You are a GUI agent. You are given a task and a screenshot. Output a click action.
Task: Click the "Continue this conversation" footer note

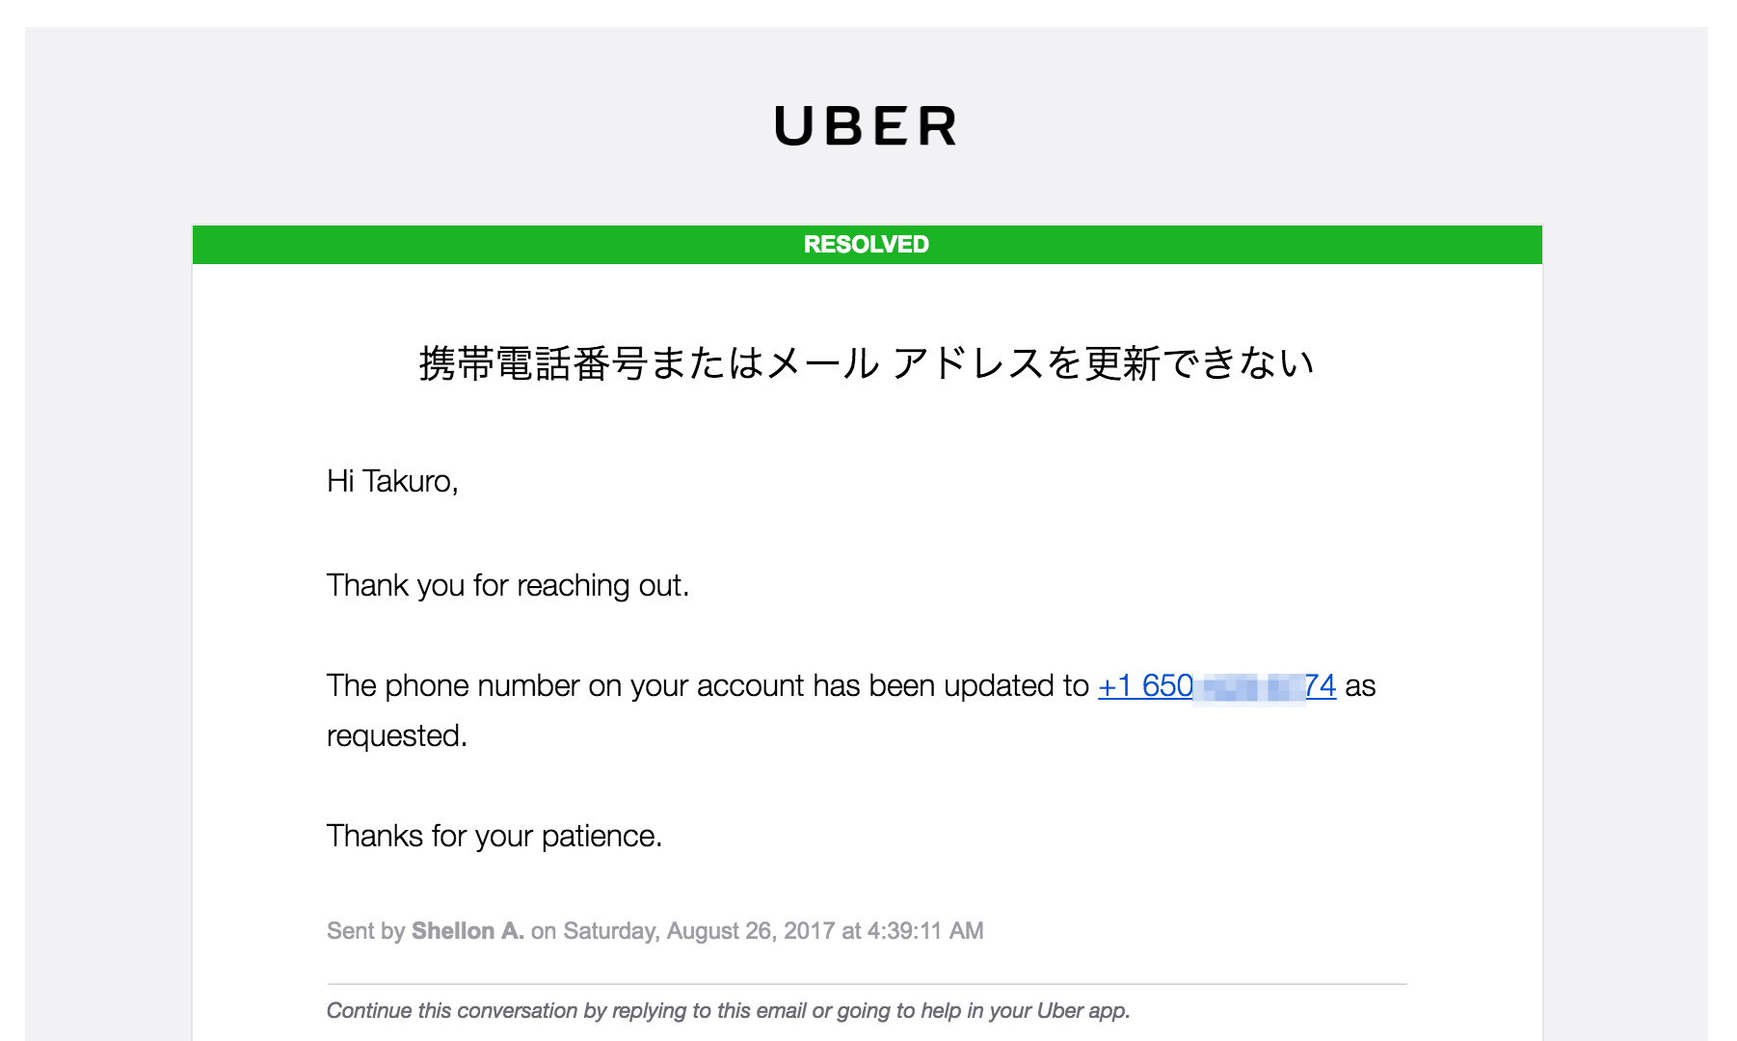728,1011
